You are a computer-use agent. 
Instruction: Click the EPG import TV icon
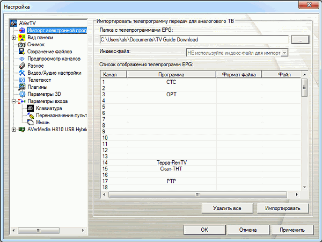pos(21,31)
